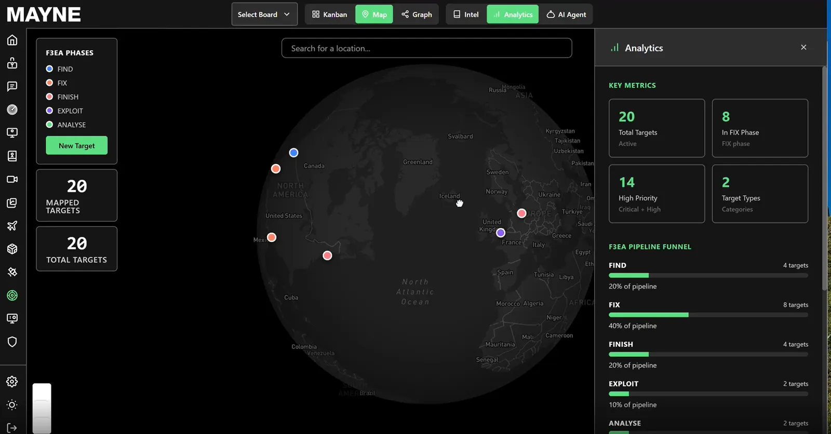Viewport: 831px width, 434px height.
Task: Open the Intel tab
Action: pyautogui.click(x=466, y=14)
